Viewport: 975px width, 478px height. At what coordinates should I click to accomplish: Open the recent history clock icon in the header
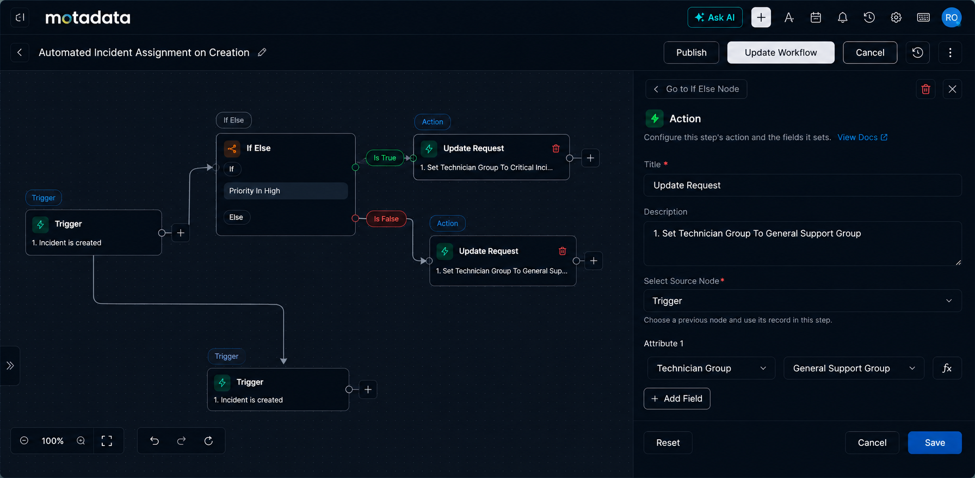tap(869, 17)
